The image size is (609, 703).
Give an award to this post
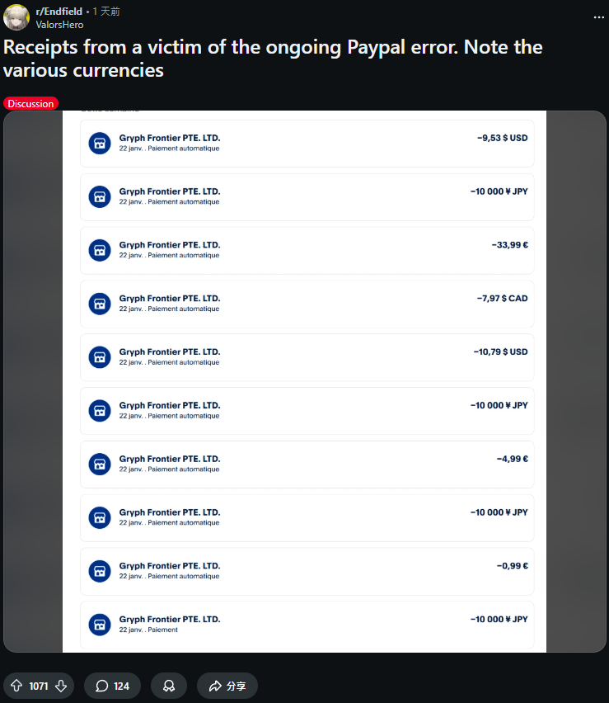coord(168,686)
